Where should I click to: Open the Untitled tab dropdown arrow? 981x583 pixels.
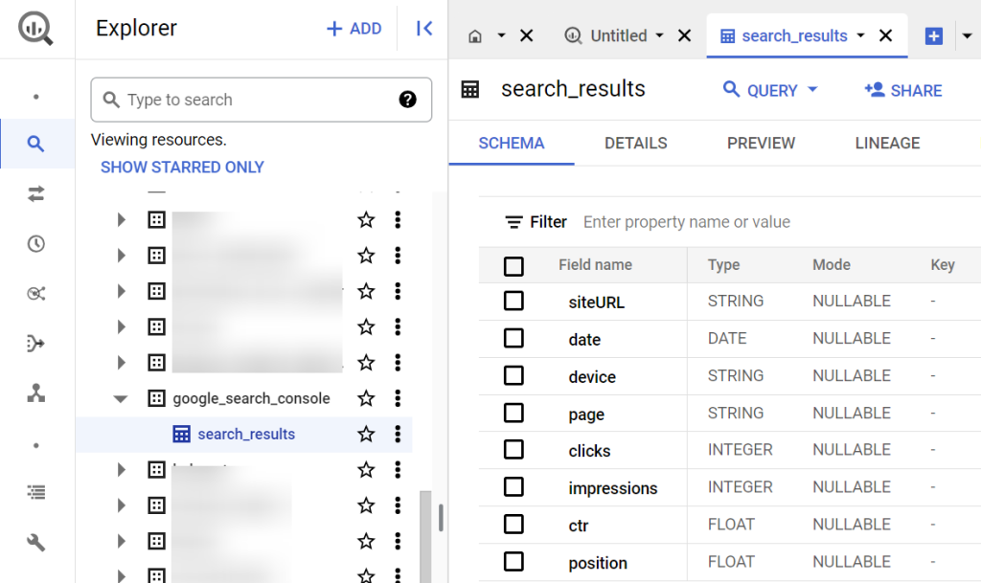point(659,35)
